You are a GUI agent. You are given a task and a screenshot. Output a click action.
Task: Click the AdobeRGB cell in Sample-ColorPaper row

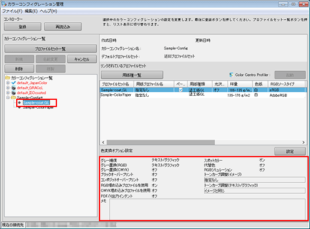[x=278, y=96]
